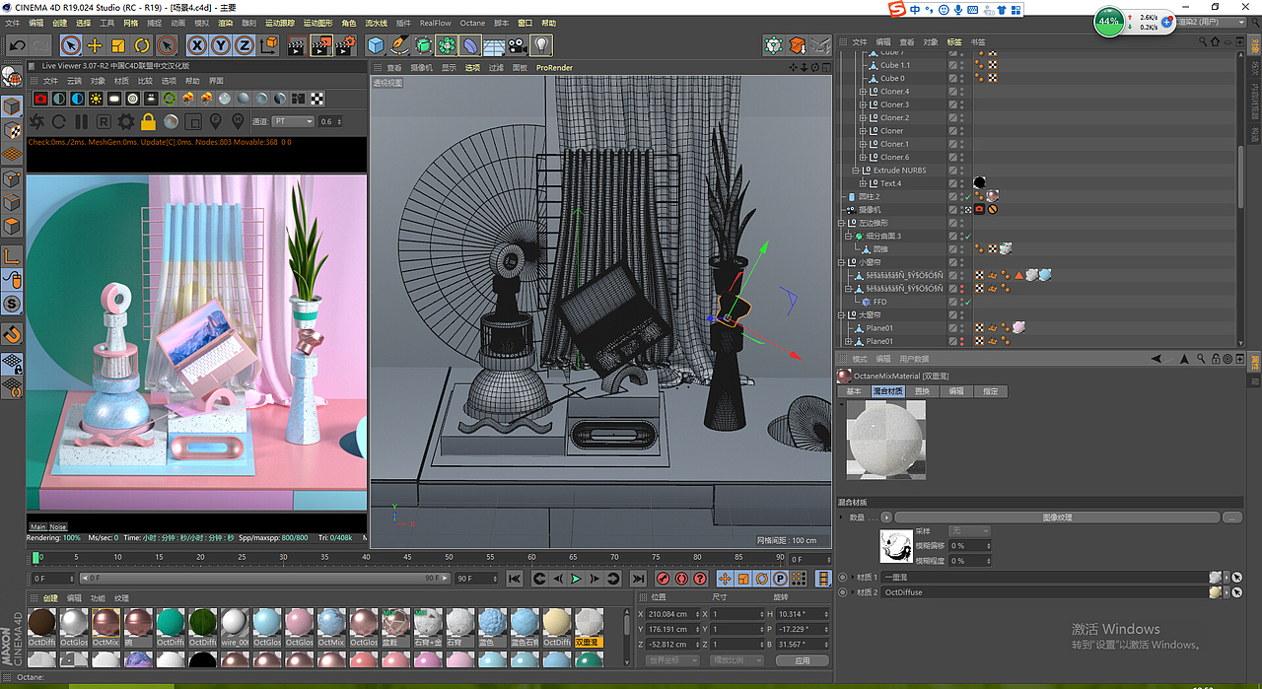Click the Floor environment icon

point(494,45)
